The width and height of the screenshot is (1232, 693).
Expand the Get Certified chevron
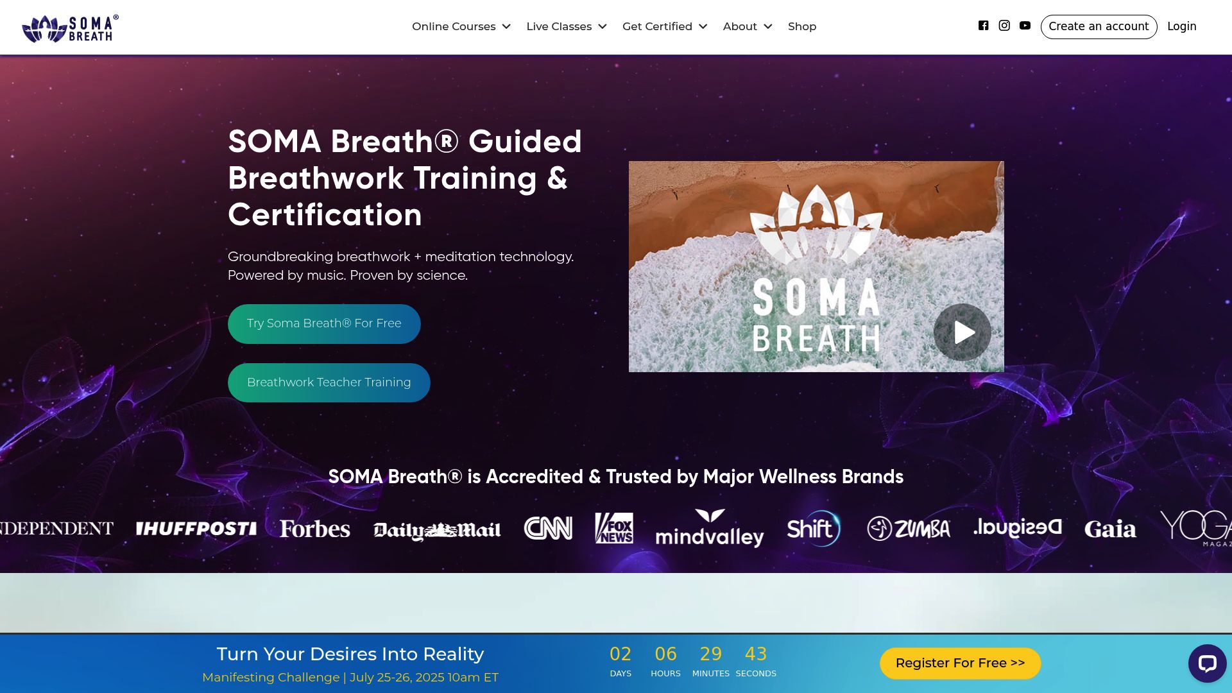click(x=703, y=26)
